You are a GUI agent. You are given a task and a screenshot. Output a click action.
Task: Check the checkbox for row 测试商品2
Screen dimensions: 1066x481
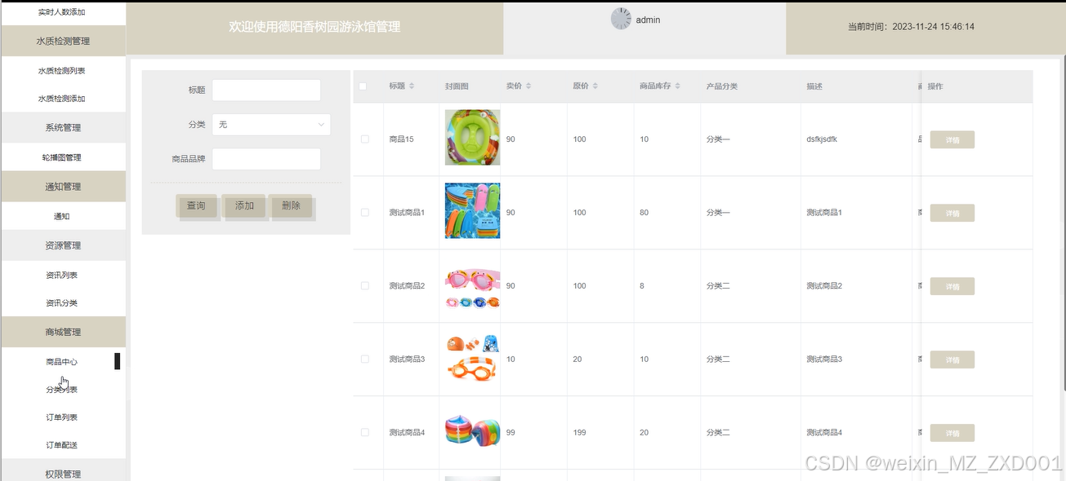point(365,286)
